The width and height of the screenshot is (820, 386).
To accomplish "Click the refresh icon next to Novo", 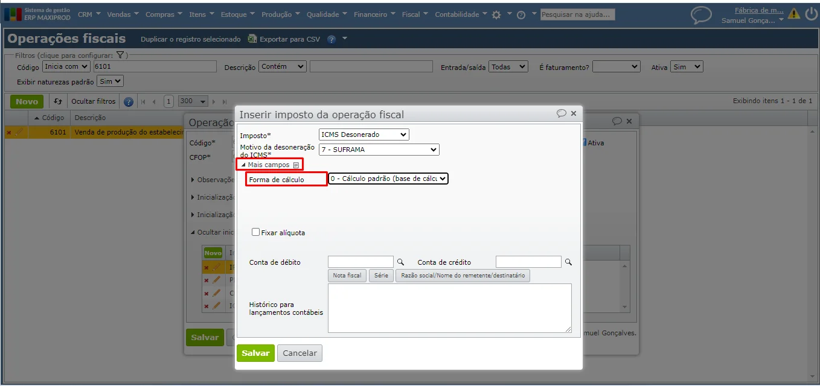I will coord(58,101).
